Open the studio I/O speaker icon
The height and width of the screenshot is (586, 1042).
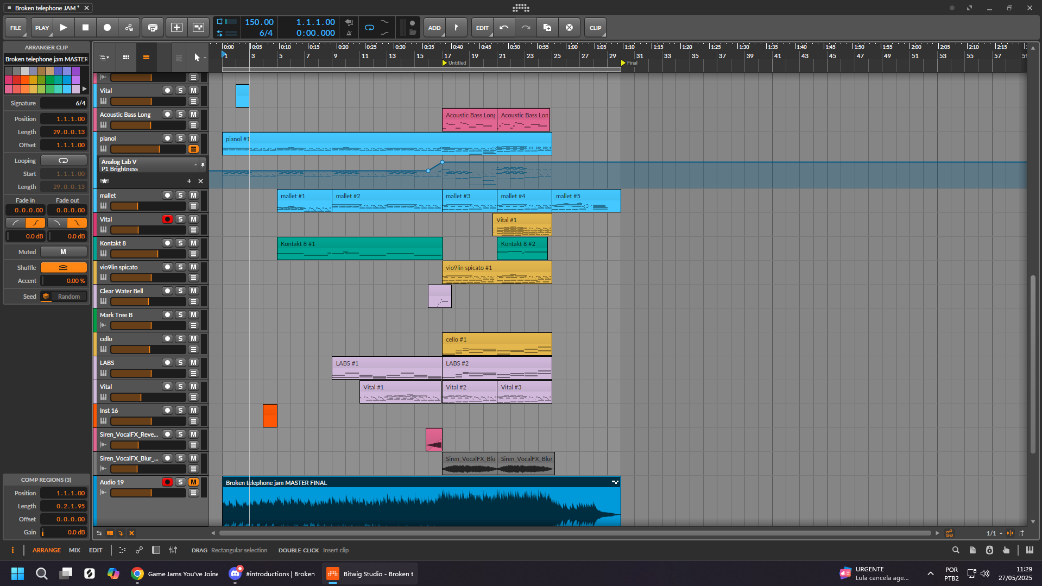point(989,550)
